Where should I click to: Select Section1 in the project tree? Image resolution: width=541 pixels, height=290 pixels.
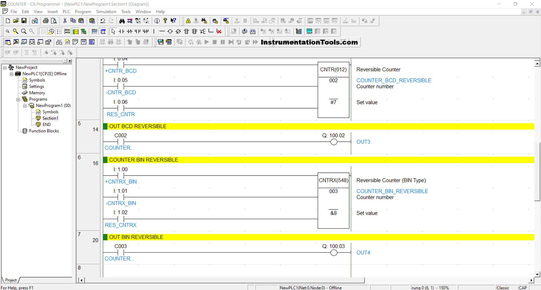tap(50, 118)
